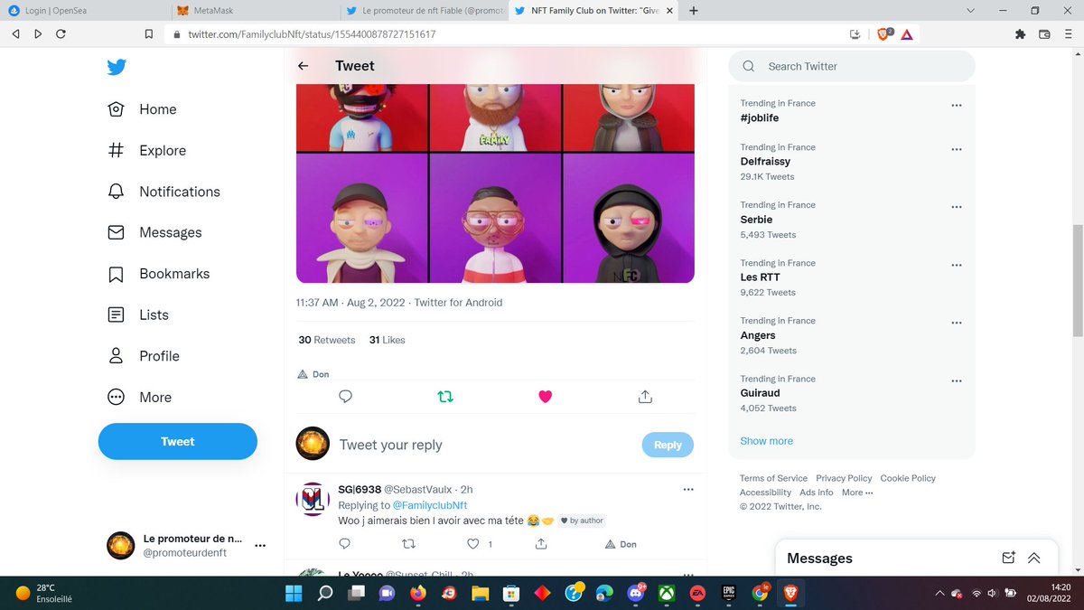Open Notifications in sidebar
Screen dimensions: 1084x610
(x=164, y=192)
